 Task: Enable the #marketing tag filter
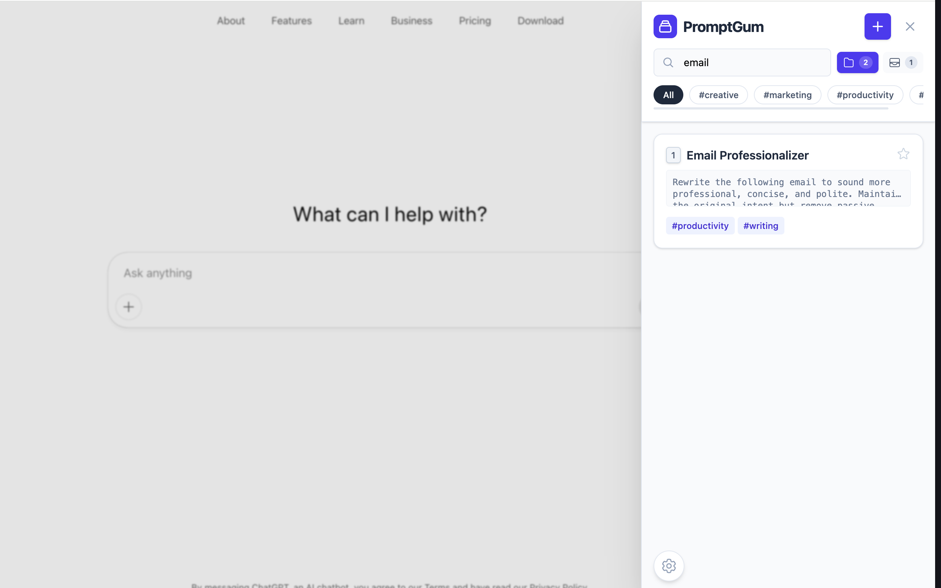tap(787, 94)
